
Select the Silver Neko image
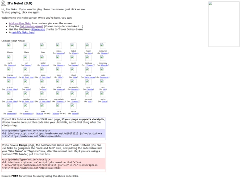click(x=59, y=82)
